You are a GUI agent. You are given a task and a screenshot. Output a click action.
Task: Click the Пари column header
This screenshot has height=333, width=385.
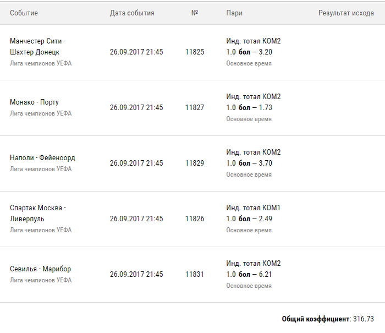point(234,13)
